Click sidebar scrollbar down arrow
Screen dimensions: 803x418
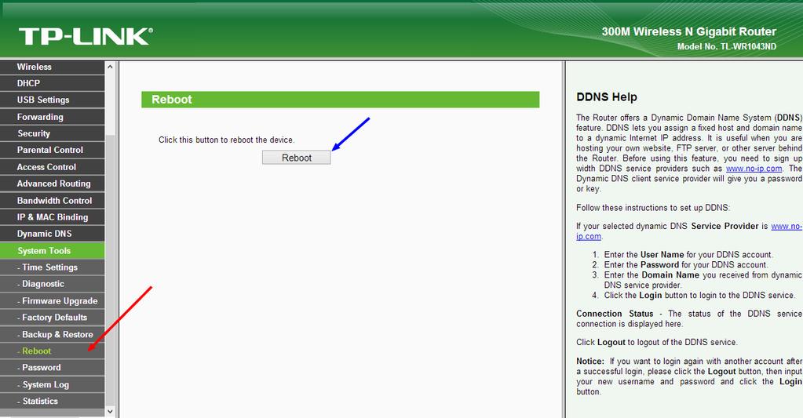pos(110,412)
